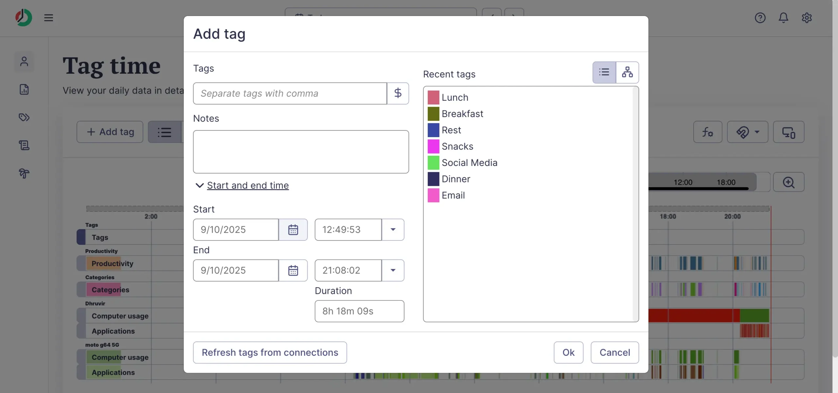Select the Email recent tag
This screenshot has height=393, width=838.
(453, 195)
